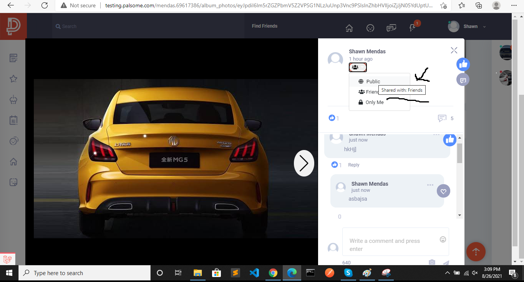Image resolution: width=524 pixels, height=282 pixels.
Task: Select Only Me privacy option
Action: pyautogui.click(x=380, y=102)
